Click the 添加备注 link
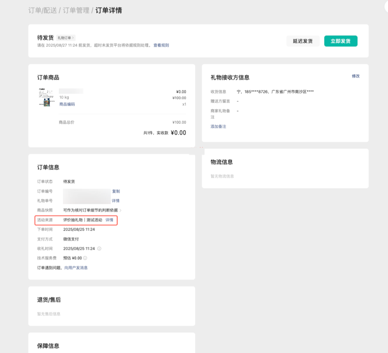388x353 pixels. (218, 127)
